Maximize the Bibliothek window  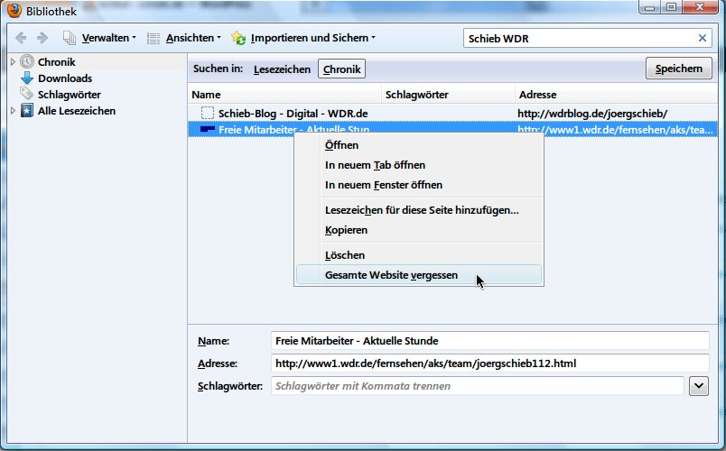(671, 7)
